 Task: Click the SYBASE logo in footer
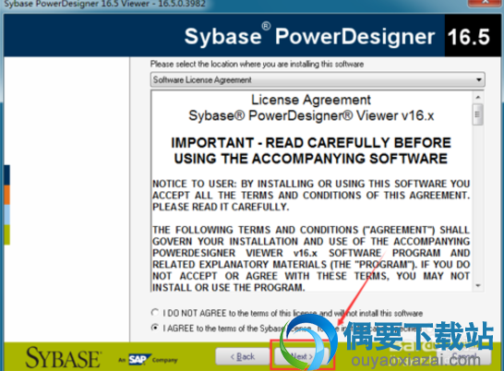pos(64,357)
